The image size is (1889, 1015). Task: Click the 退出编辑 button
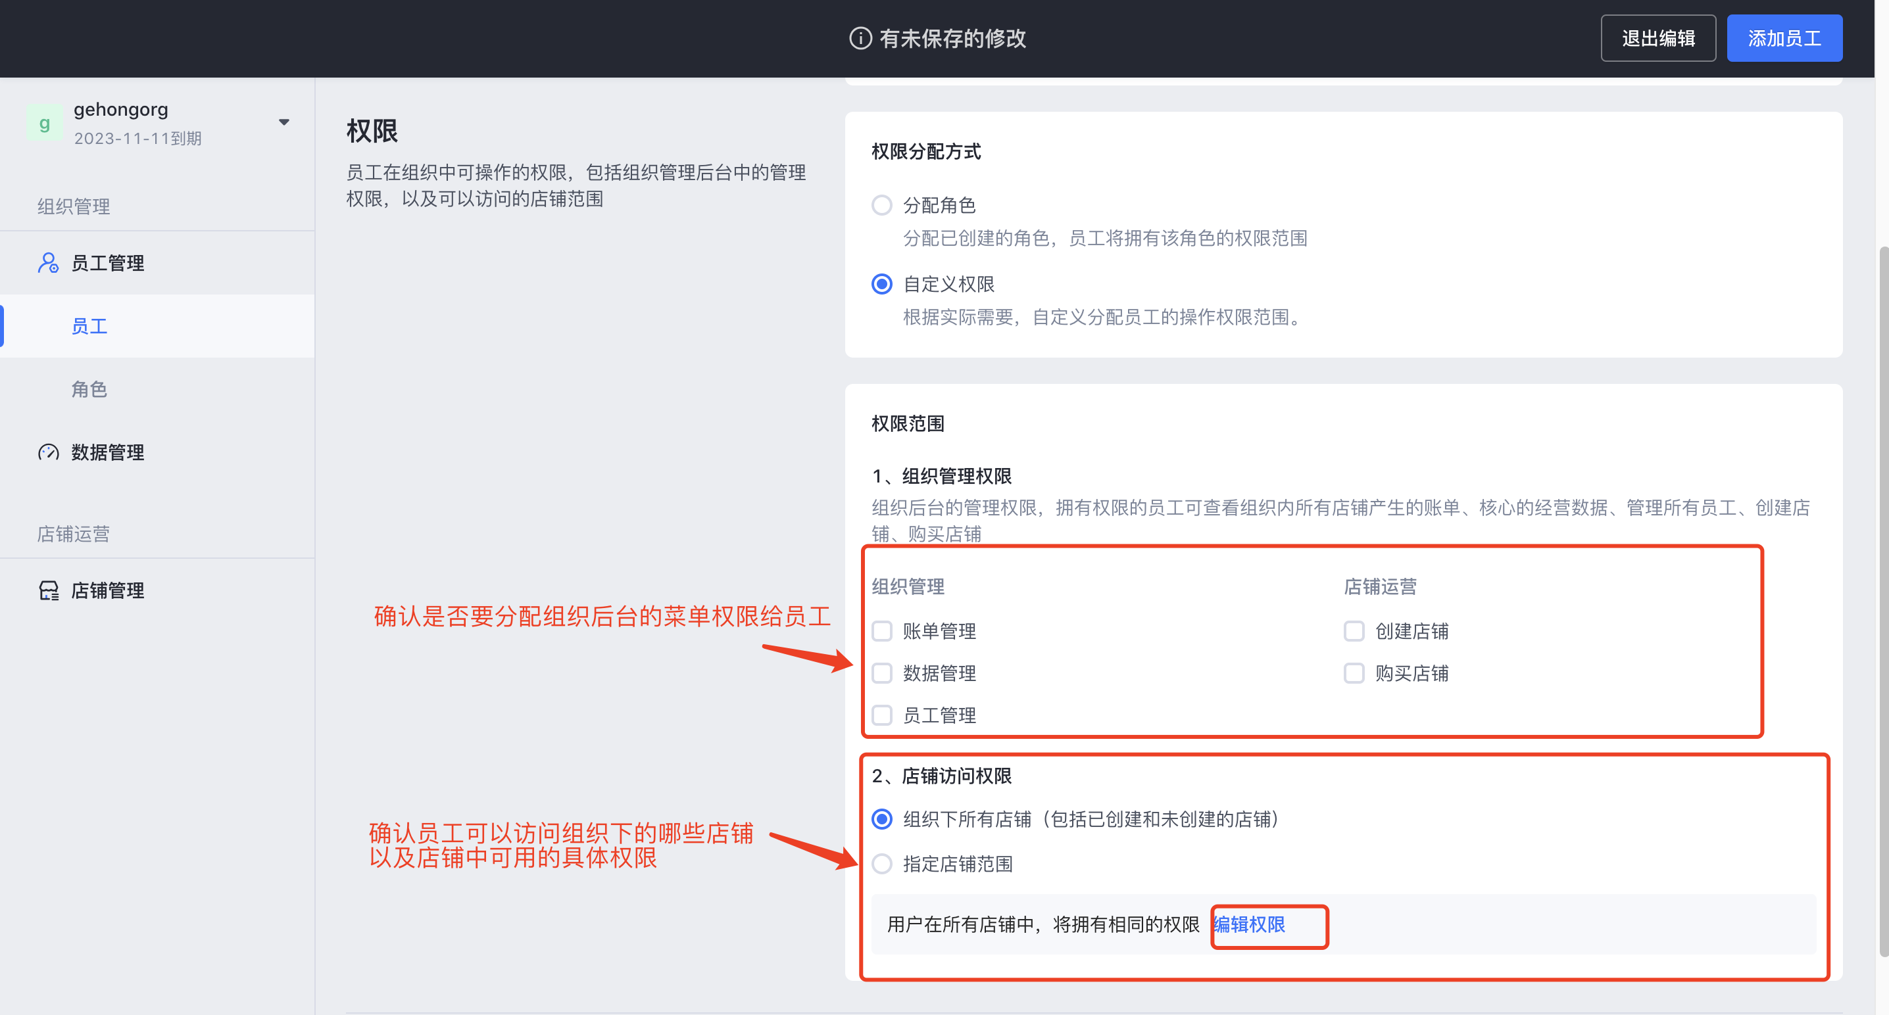point(1657,38)
